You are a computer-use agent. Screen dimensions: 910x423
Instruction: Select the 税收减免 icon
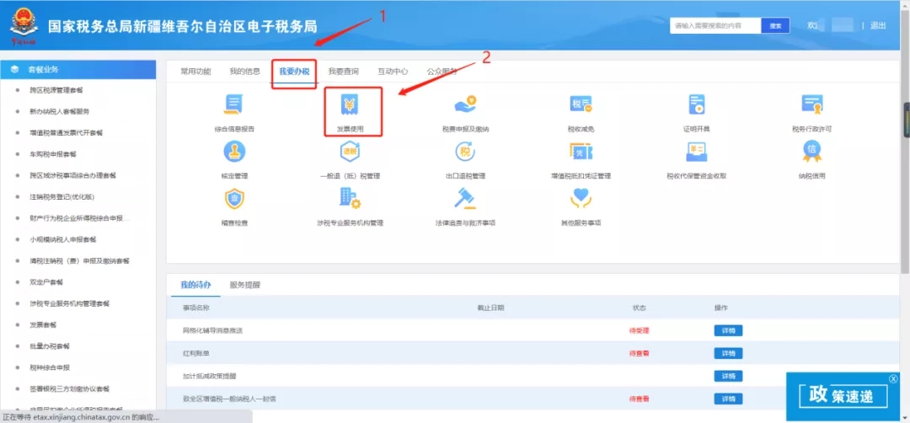(581, 106)
